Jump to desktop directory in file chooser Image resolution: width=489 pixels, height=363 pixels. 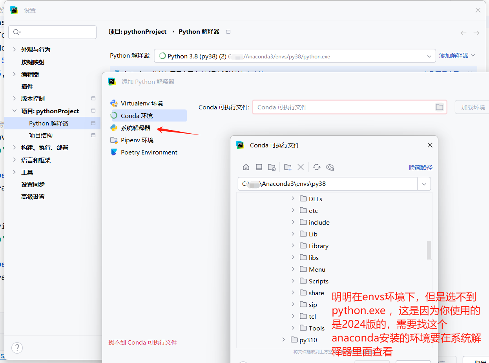[259, 167]
